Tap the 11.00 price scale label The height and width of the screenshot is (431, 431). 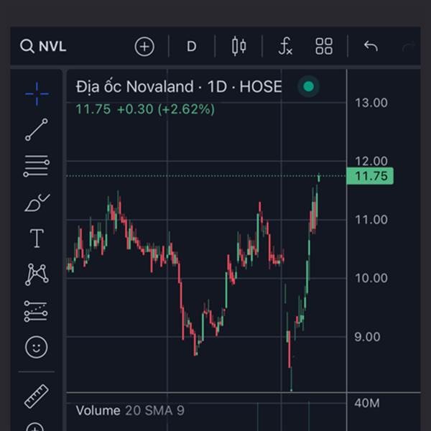(371, 220)
